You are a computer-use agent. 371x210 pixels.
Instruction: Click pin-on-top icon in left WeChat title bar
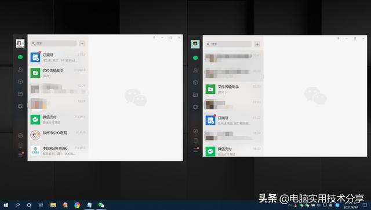(x=154, y=38)
